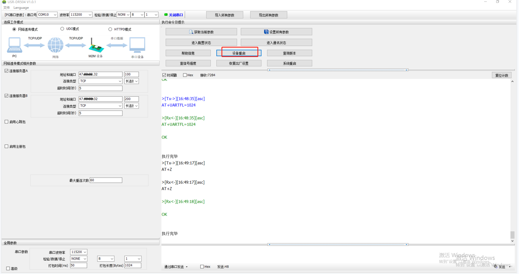Click the 设备重启 button
This screenshot has height=274, width=519.
click(x=239, y=53)
